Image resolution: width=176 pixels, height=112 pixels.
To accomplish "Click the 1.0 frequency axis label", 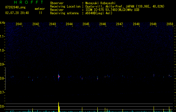I will (2, 50).
